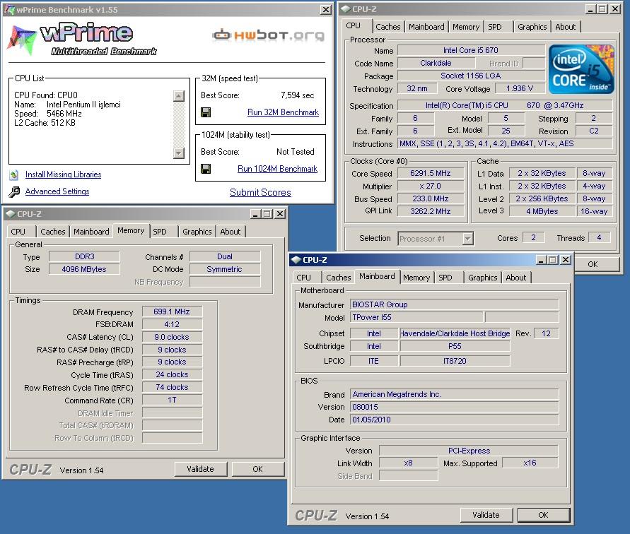Click the CPU tab CPU-Z window title icon
The image size is (630, 534).
coord(346,9)
